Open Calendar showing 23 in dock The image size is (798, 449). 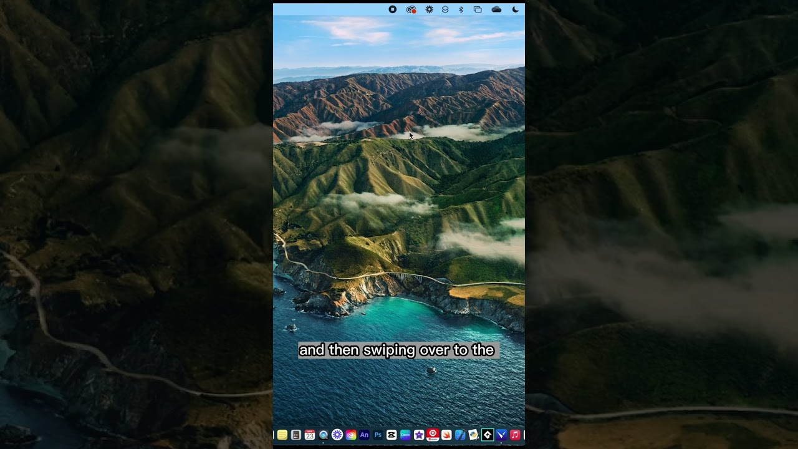pyautogui.click(x=310, y=435)
